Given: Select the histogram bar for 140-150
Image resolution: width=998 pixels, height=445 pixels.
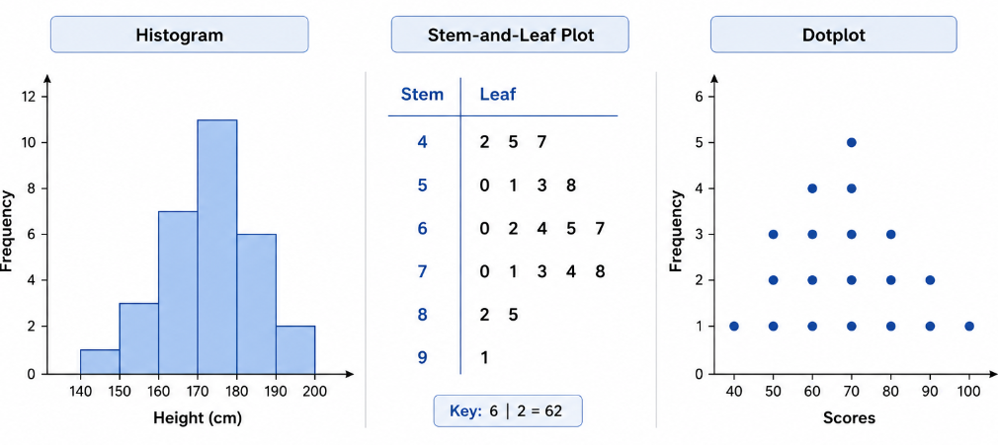Looking at the screenshot, I should click(x=100, y=362).
